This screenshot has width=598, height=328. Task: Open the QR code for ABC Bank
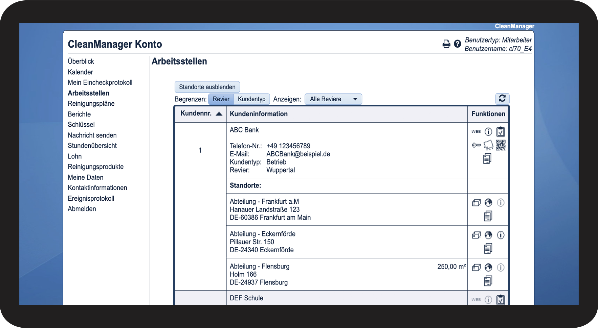(501, 145)
